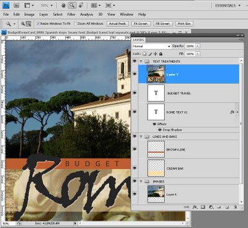Launch Adobe Bridge from the Br icon
The height and width of the screenshot is (228, 248).
(17, 6)
